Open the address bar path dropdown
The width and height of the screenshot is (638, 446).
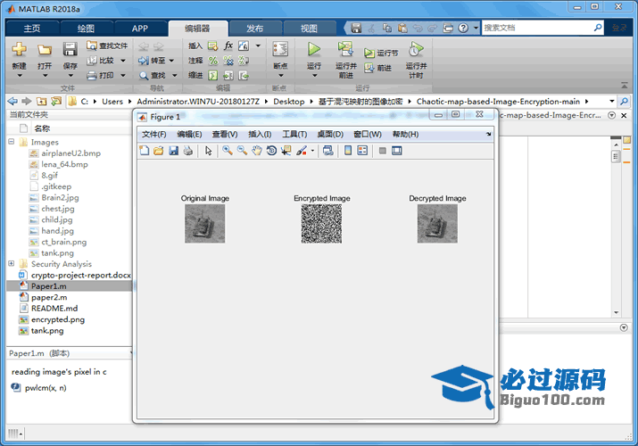(x=611, y=101)
